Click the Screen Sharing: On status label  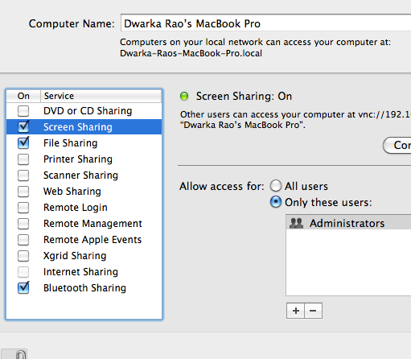click(x=244, y=96)
